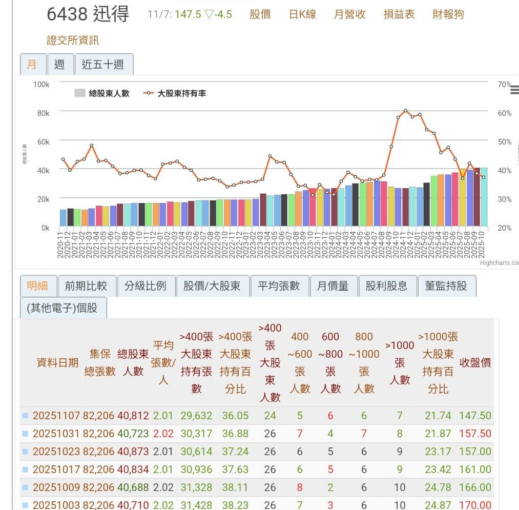The image size is (519, 510).
Task: Click the blue marker beside row 20251107
Action: pyautogui.click(x=25, y=415)
